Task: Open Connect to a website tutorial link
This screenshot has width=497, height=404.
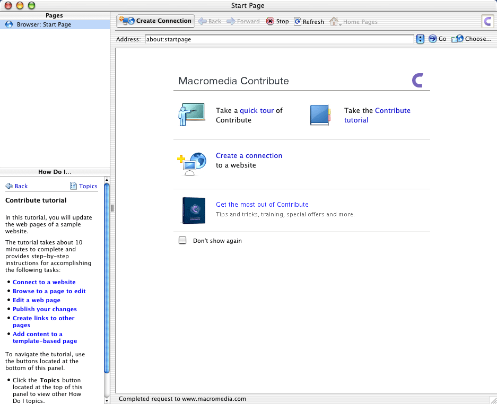Action: coord(44,282)
